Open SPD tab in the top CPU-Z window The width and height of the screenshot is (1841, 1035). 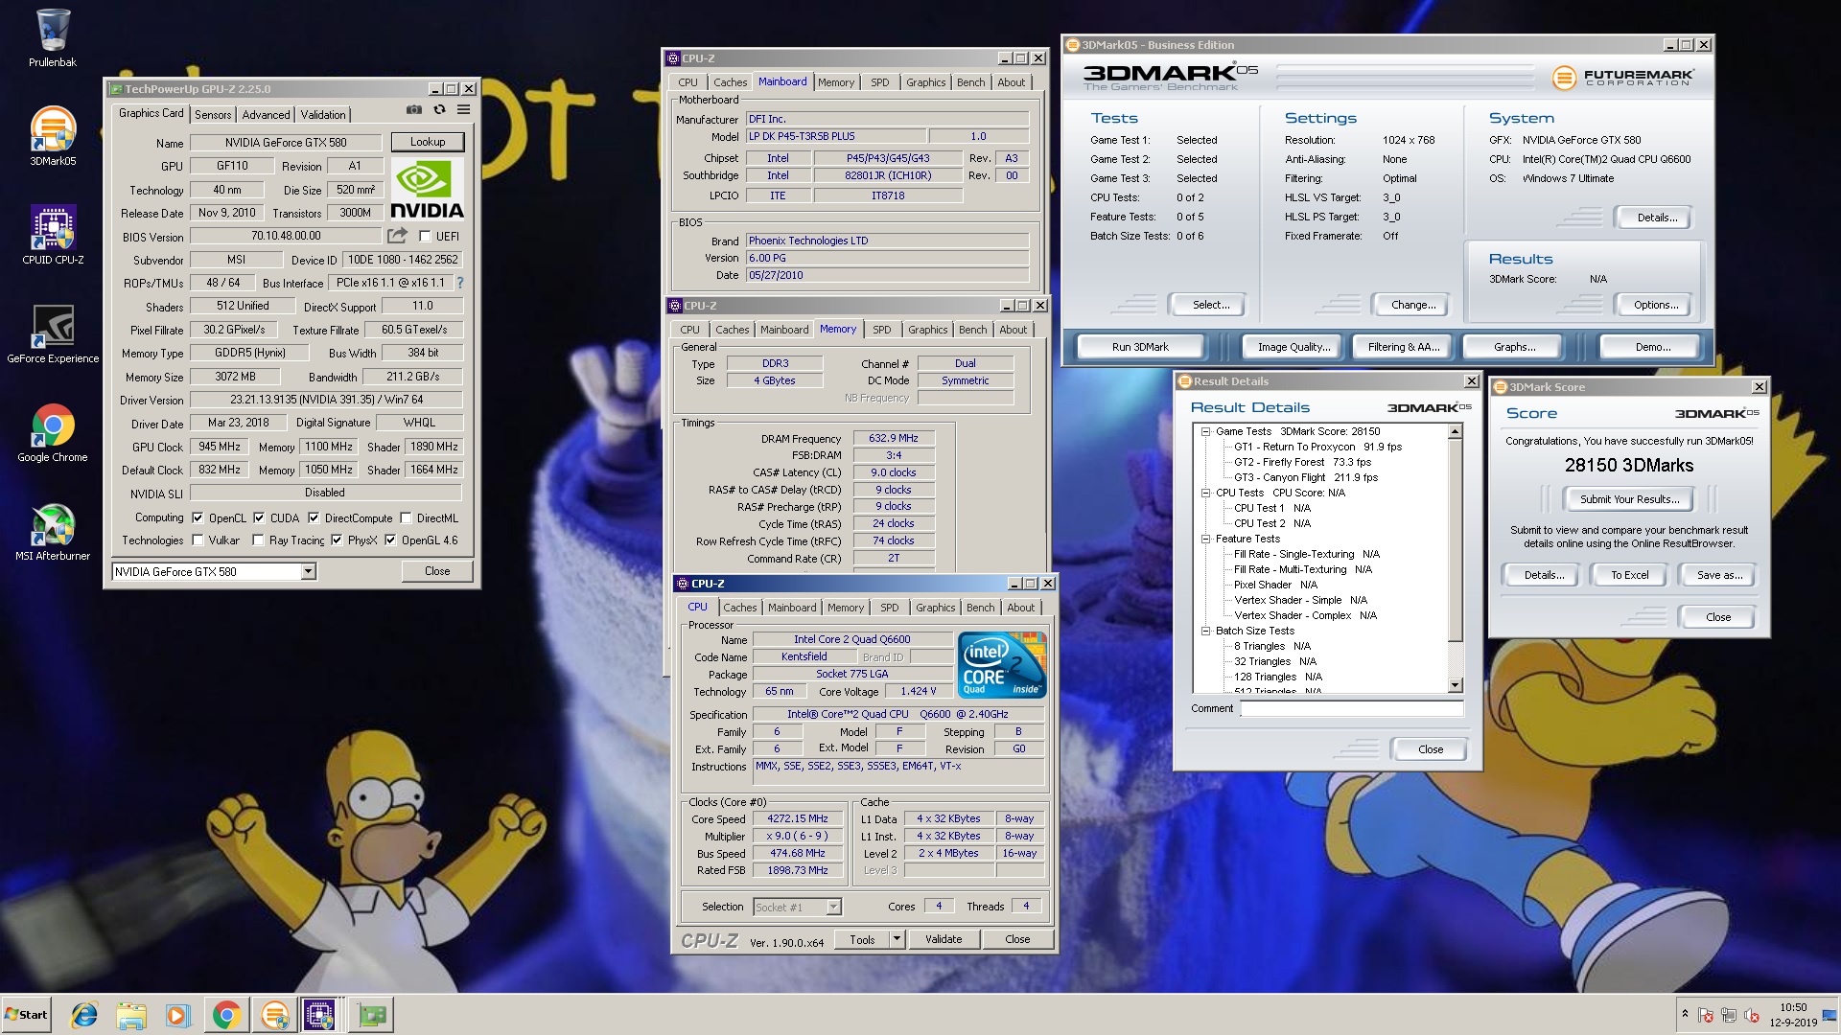tap(880, 82)
